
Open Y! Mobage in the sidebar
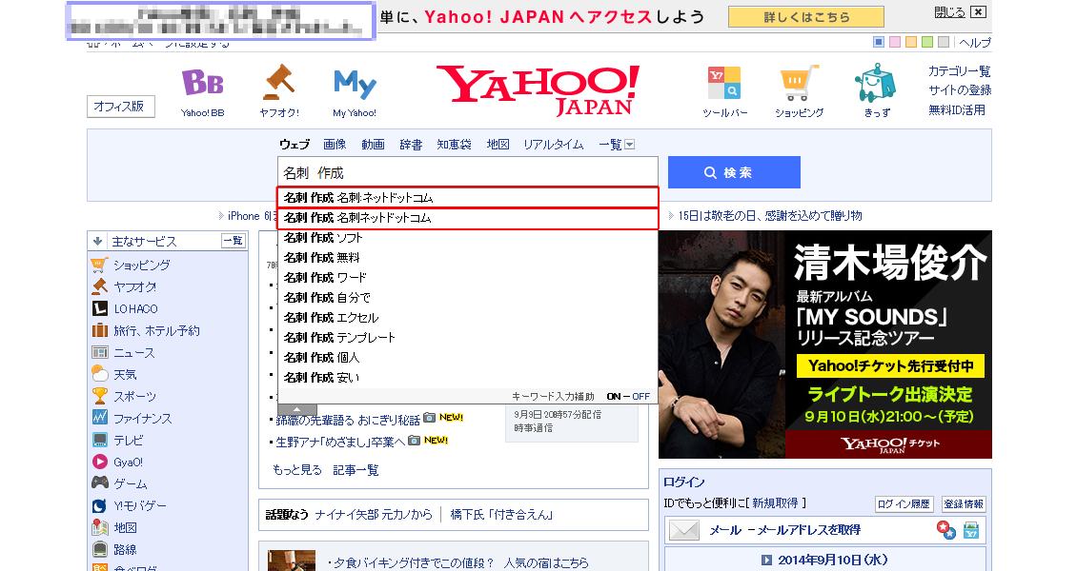click(139, 506)
